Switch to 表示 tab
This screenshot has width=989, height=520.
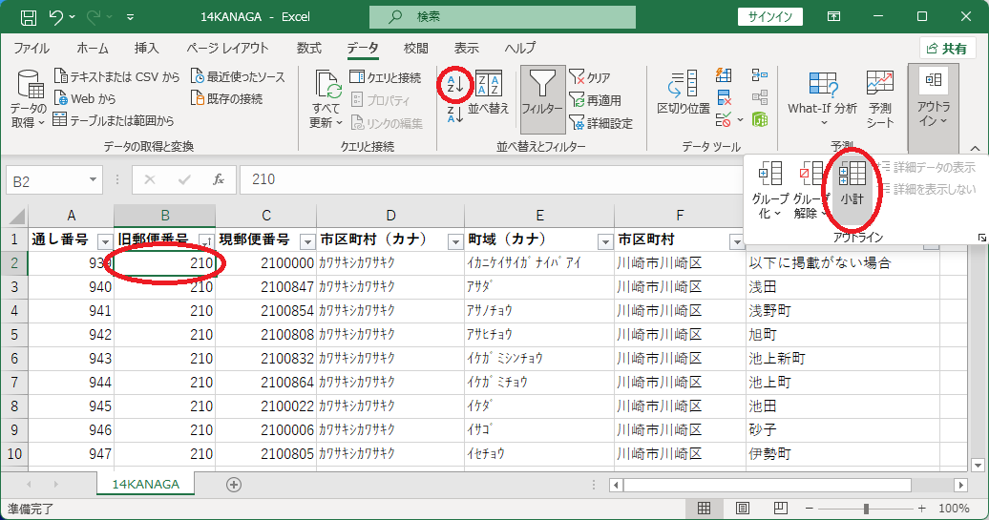(x=466, y=48)
